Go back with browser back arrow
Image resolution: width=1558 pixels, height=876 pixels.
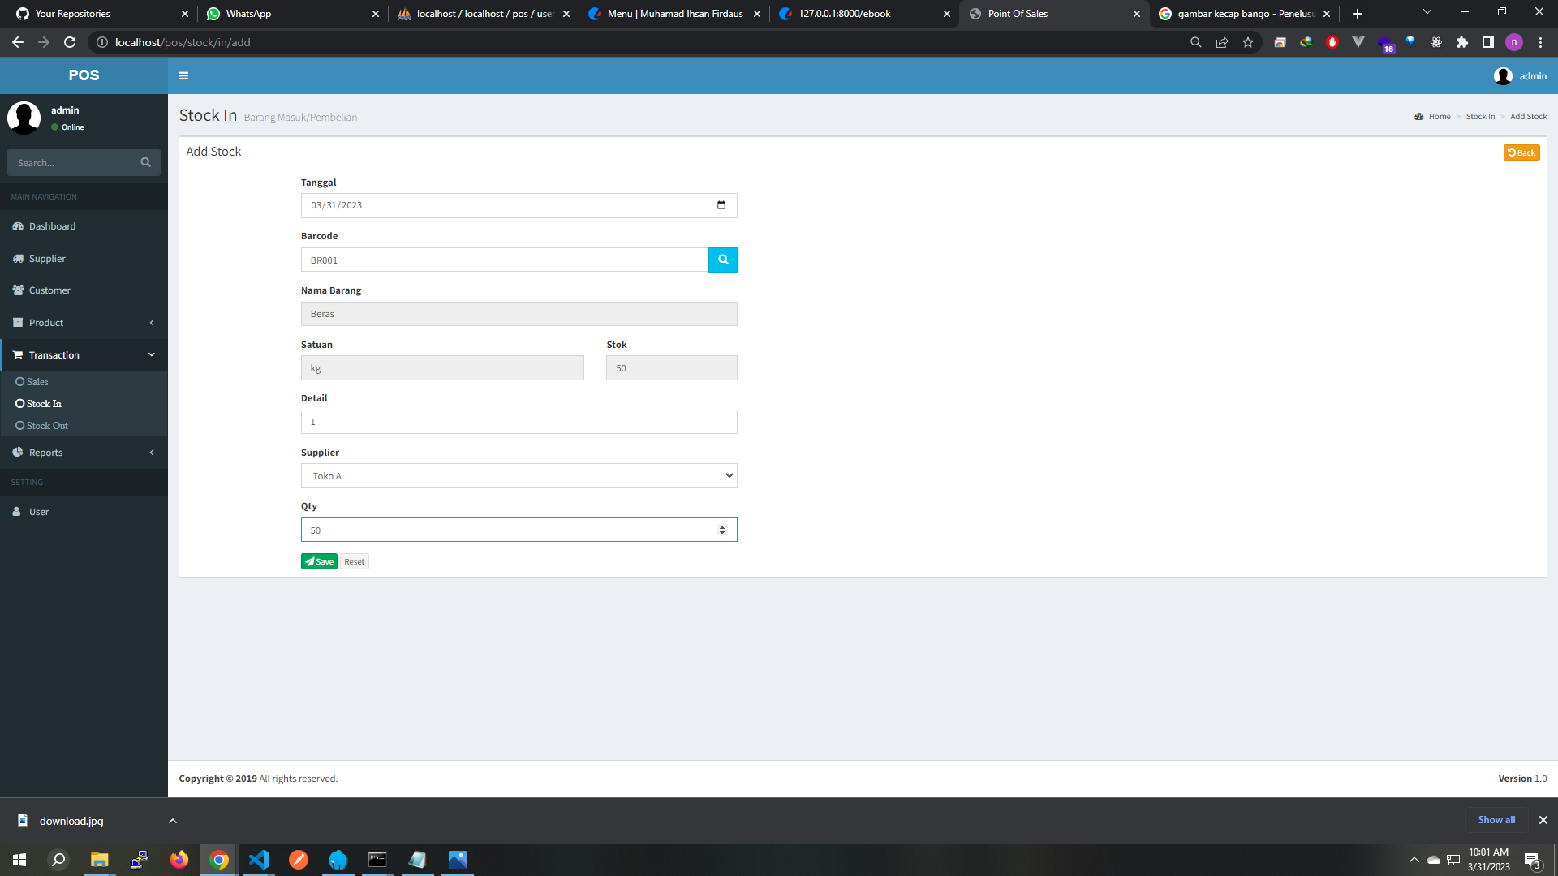pos(18,42)
